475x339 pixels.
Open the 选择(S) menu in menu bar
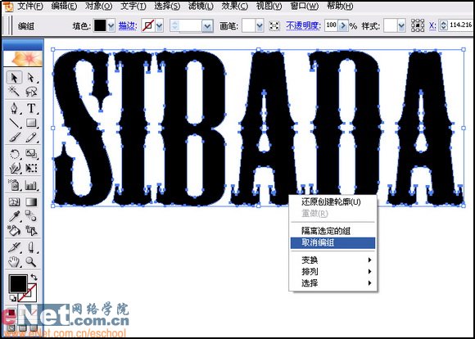coord(167,6)
